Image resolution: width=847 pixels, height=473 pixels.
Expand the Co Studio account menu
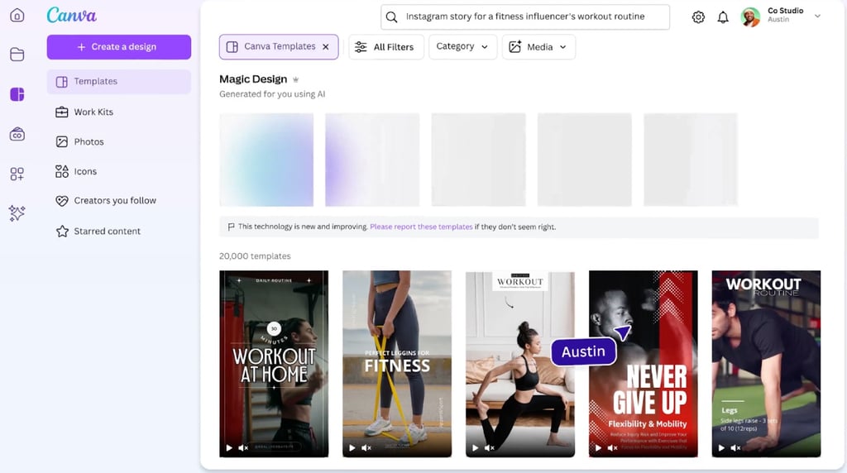pyautogui.click(x=817, y=16)
